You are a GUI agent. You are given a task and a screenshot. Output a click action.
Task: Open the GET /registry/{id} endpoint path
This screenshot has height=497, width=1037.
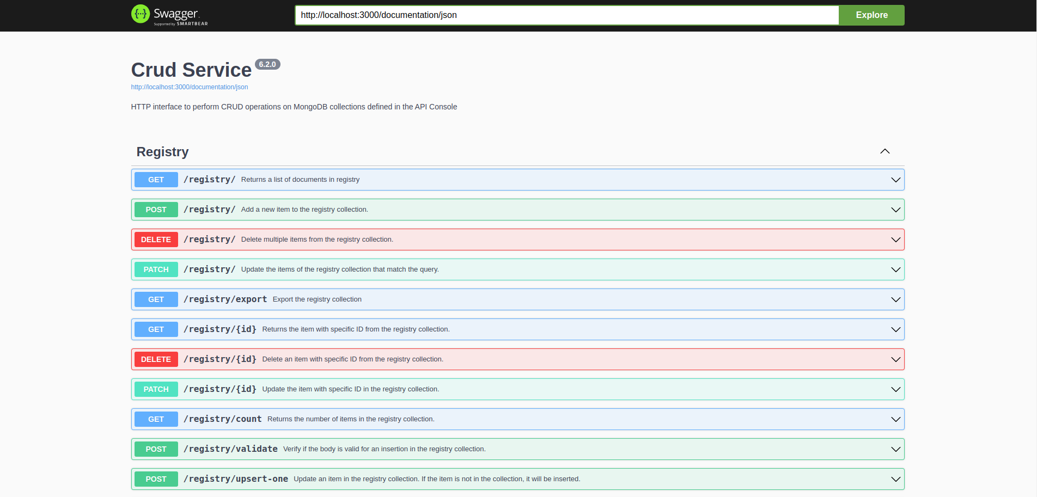220,329
